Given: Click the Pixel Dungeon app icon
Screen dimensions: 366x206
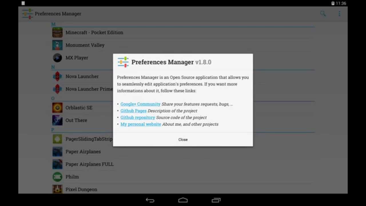Looking at the screenshot, I should coord(57,189).
